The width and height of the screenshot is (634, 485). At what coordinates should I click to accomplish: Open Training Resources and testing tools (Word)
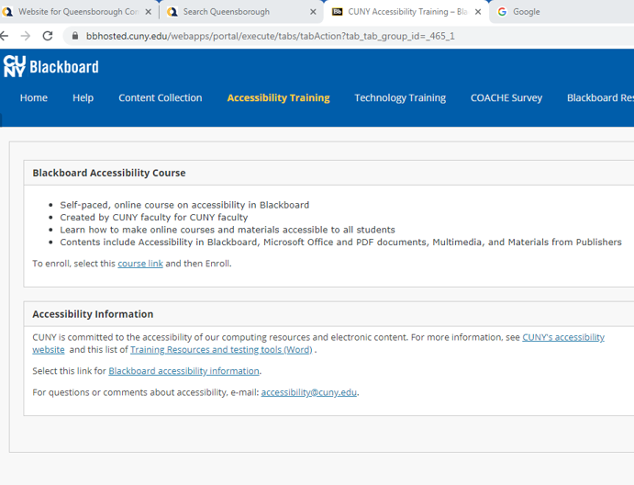[x=221, y=350]
